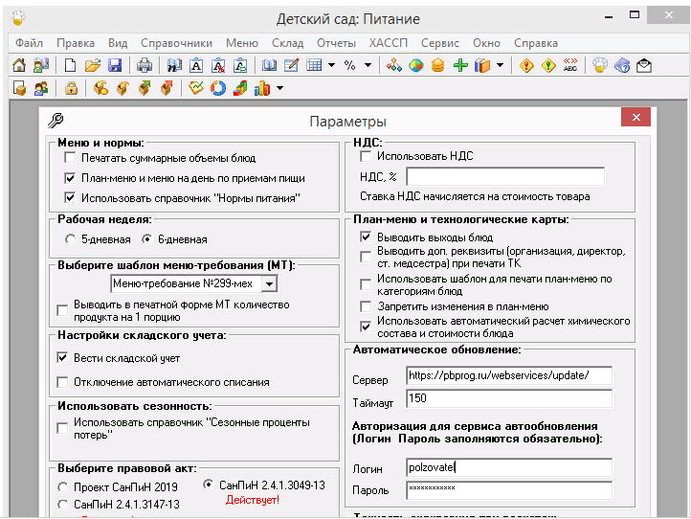The image size is (691, 519).
Task: Open the ХАССП menu
Action: [x=389, y=43]
